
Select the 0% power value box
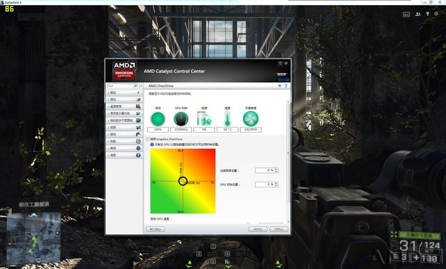204,130
